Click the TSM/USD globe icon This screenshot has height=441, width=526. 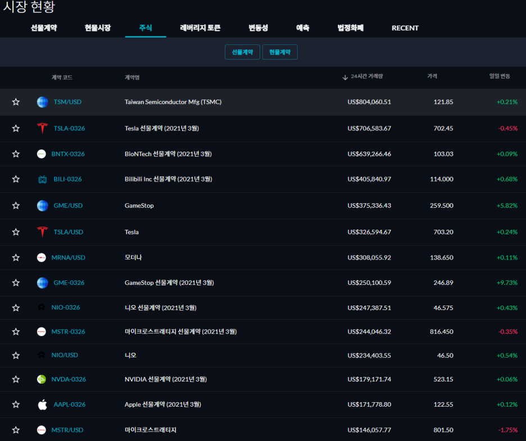click(42, 102)
